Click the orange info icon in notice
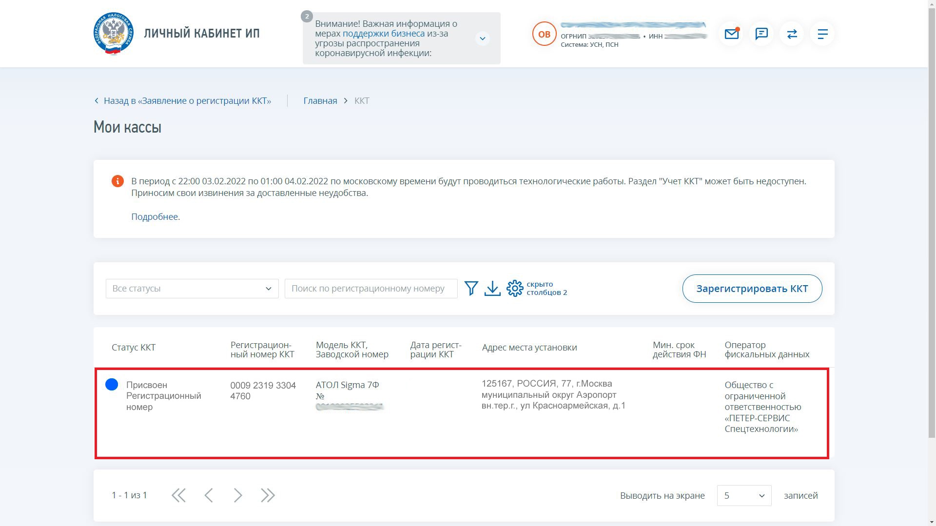The image size is (936, 526). 117,181
